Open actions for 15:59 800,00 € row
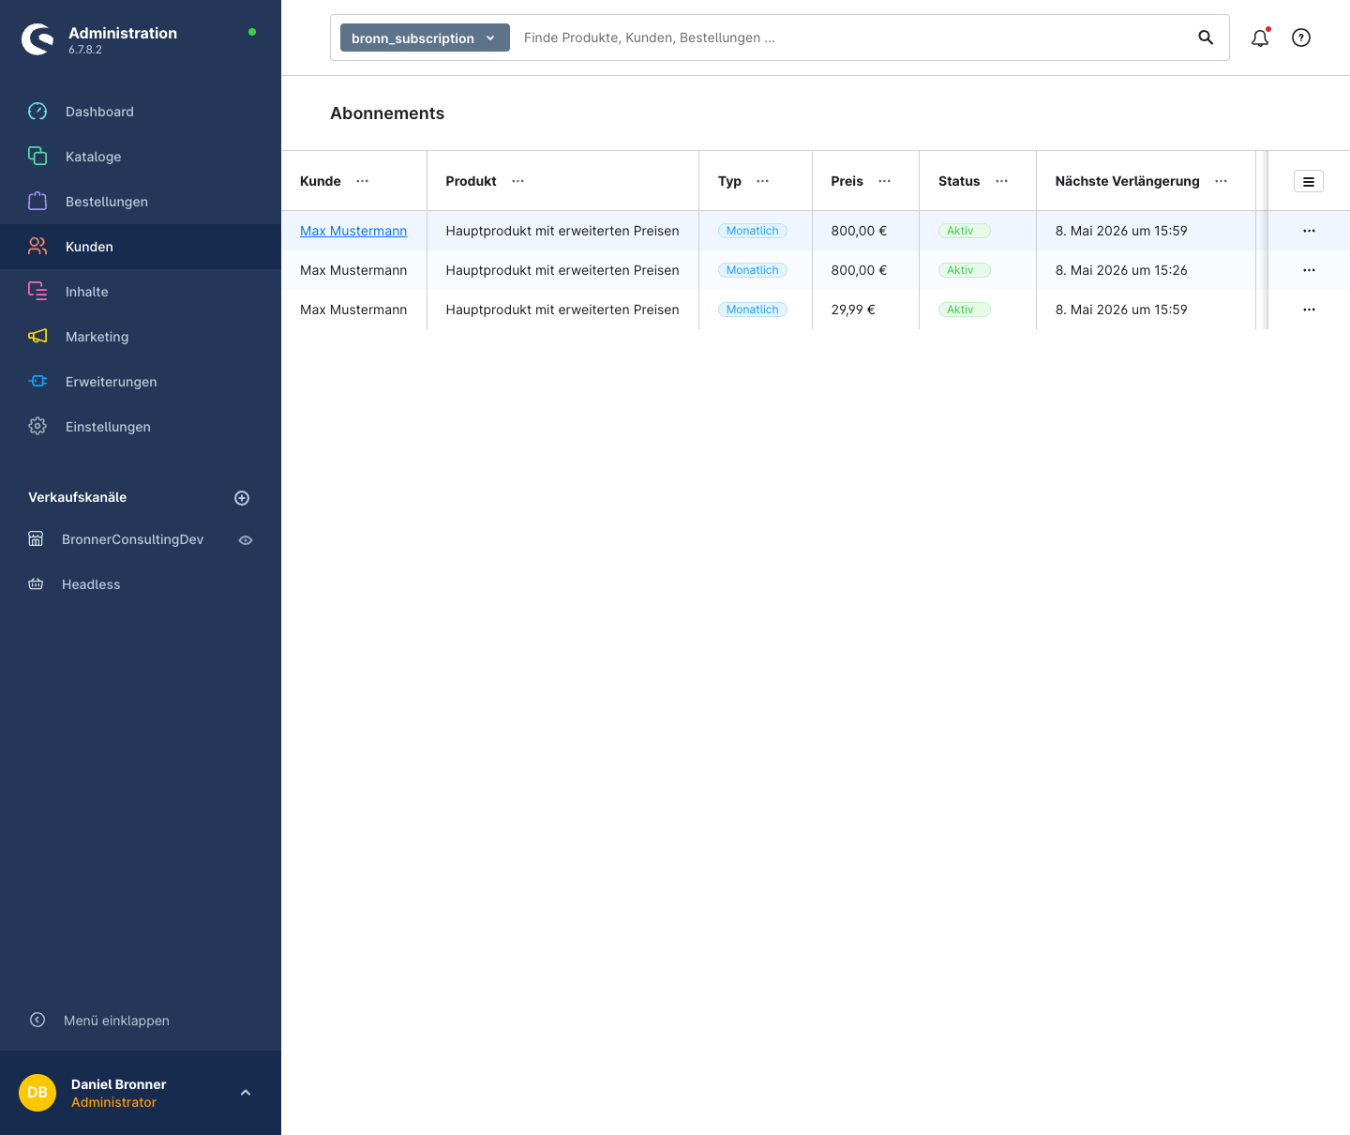1350x1135 pixels. (x=1309, y=231)
